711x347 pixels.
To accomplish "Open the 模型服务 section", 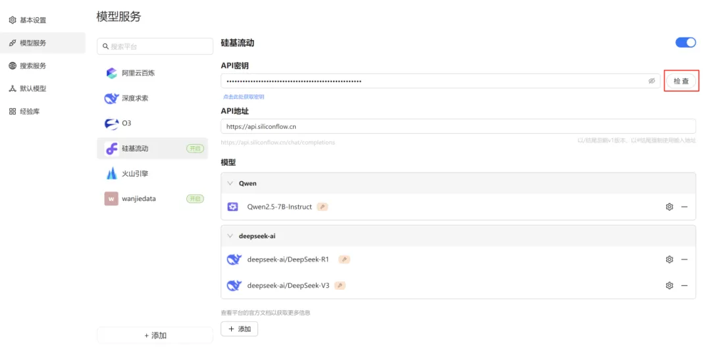I will 43,43.
